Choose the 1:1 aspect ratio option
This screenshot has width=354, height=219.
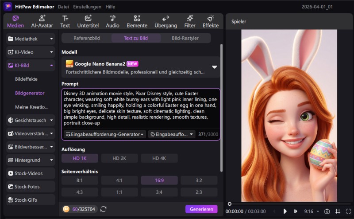(x=119, y=192)
